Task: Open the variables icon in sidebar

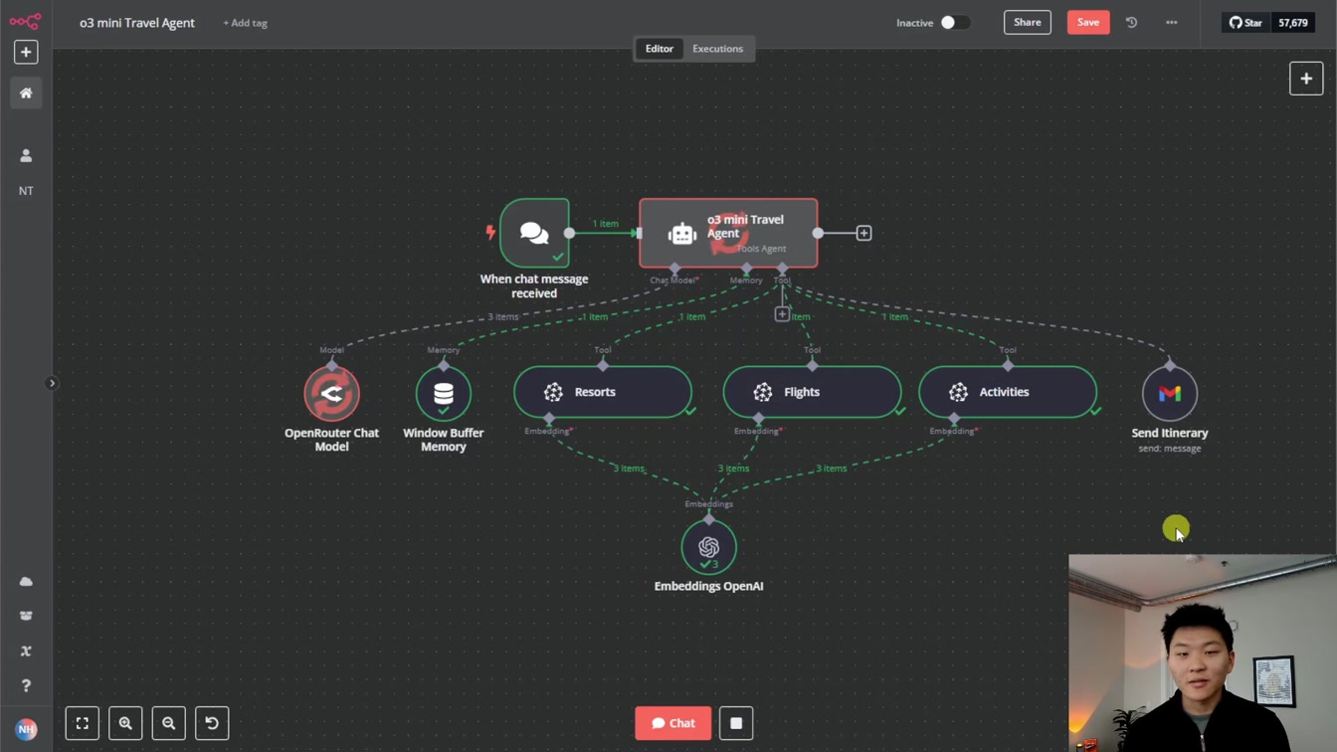Action: [26, 651]
